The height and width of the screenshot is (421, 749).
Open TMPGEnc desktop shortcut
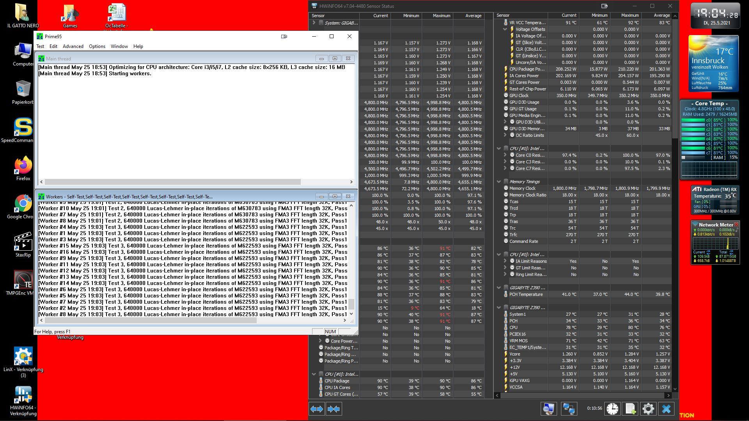pyautogui.click(x=23, y=283)
